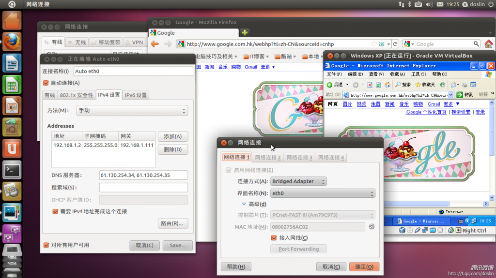The image size is (496, 278).
Task: Open LibreOffice Writer in the launcher
Action: tap(12, 63)
